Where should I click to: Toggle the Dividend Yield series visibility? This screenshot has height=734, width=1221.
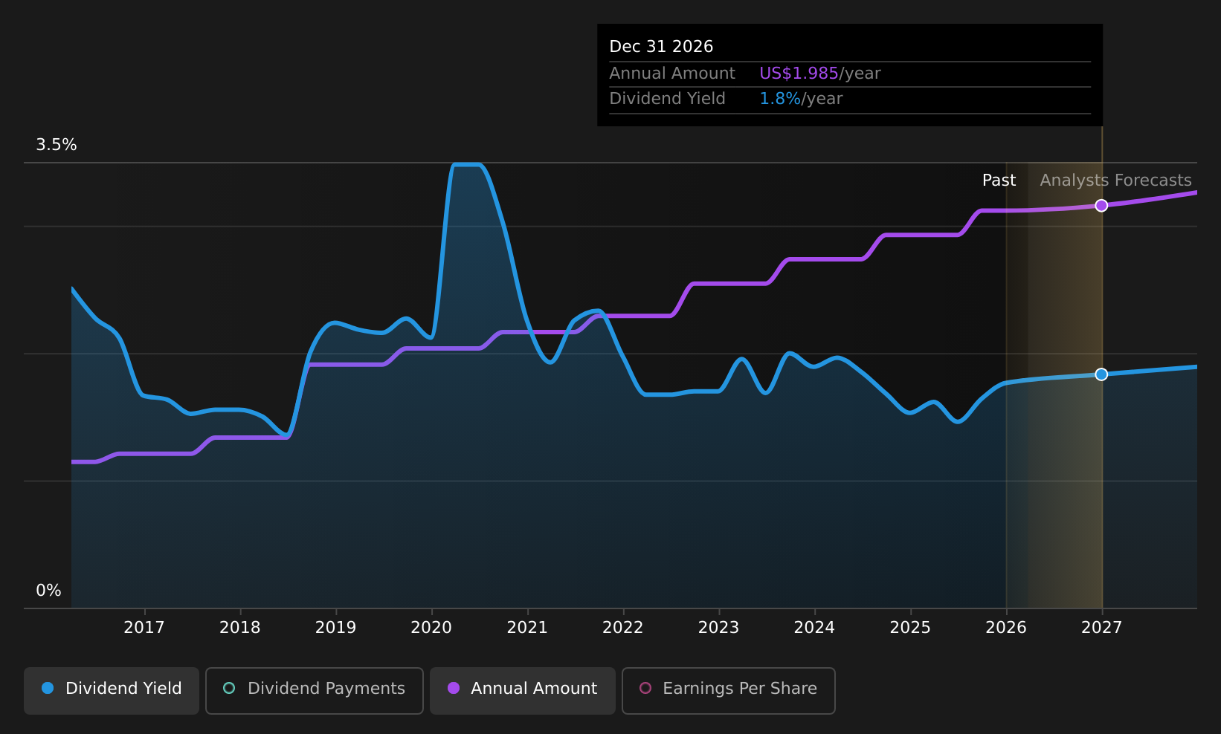111,689
